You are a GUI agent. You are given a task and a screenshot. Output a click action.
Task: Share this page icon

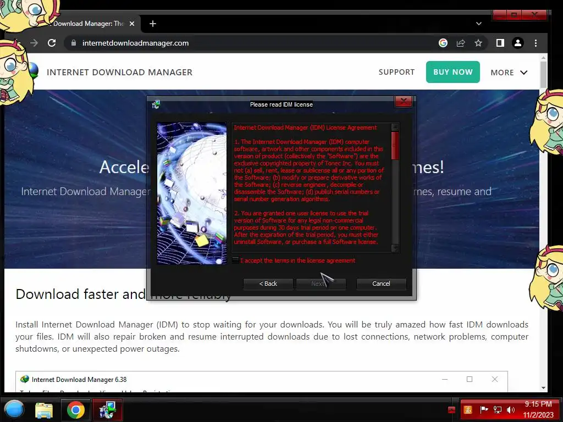(x=461, y=43)
